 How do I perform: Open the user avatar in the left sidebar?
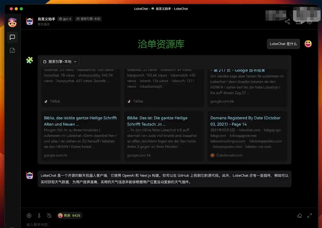12,22
